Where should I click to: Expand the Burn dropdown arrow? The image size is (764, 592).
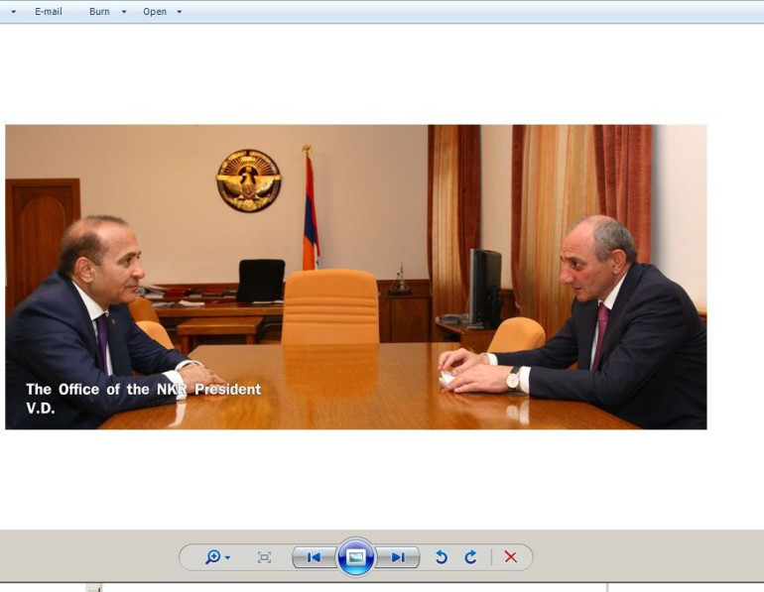click(124, 12)
